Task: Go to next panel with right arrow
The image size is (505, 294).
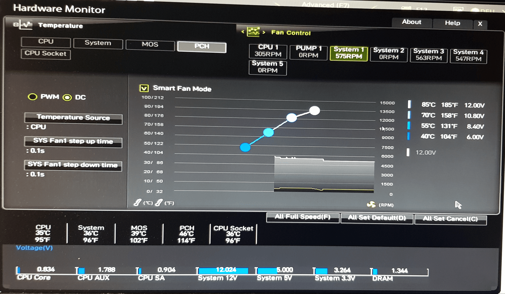Action: click(x=264, y=32)
